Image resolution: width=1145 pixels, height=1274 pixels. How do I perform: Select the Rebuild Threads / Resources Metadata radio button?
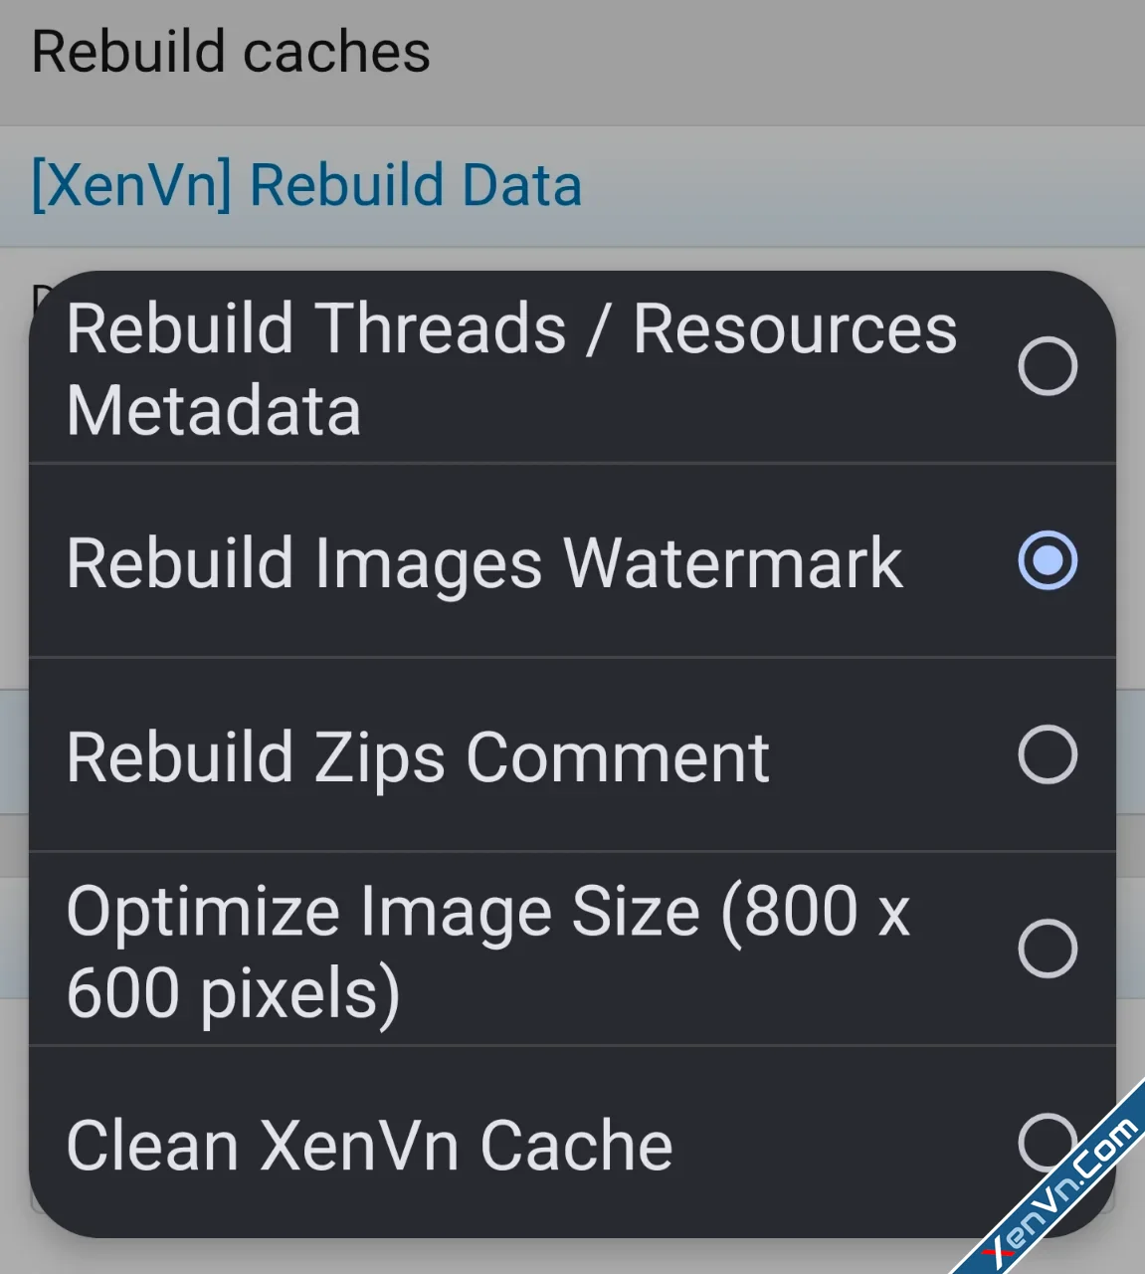[x=1048, y=366]
